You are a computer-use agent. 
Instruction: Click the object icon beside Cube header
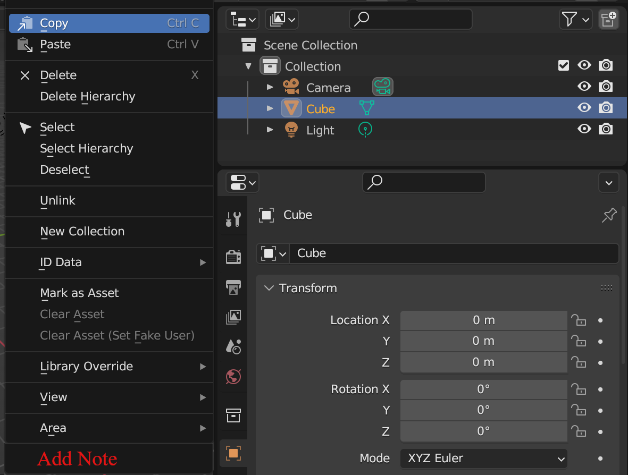266,215
